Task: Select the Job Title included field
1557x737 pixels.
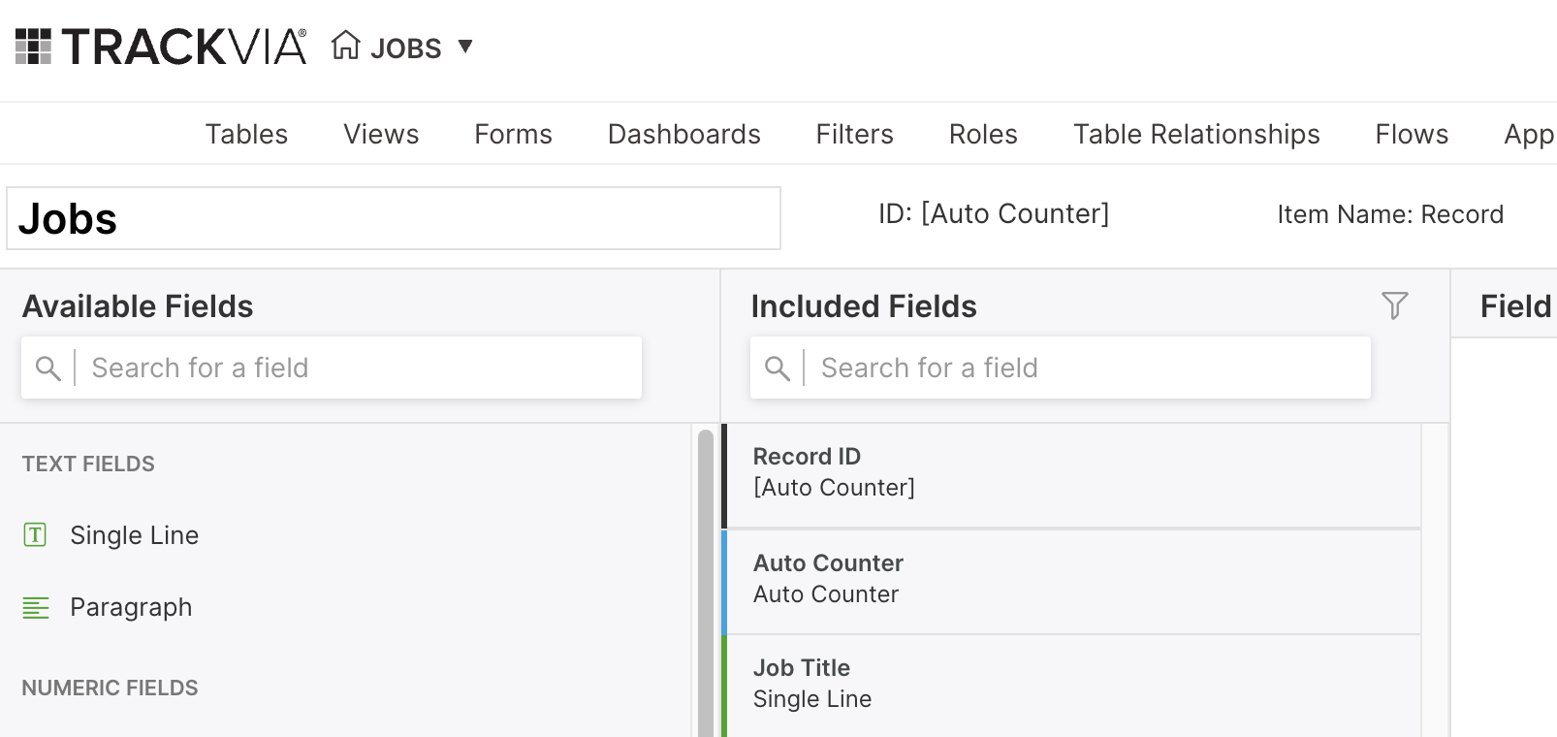Action: pos(1071,687)
